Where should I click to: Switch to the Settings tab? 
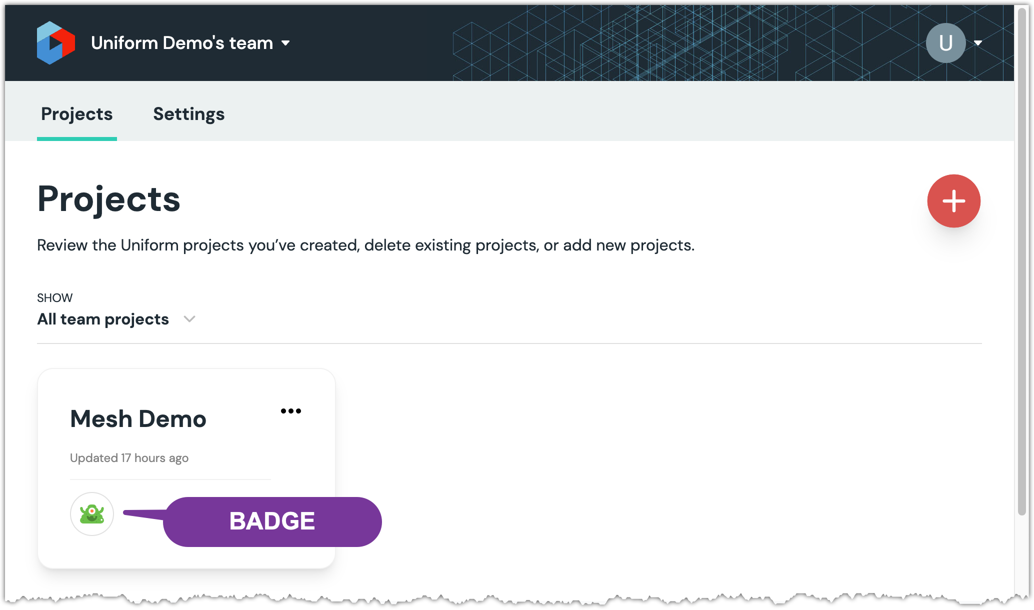(188, 114)
